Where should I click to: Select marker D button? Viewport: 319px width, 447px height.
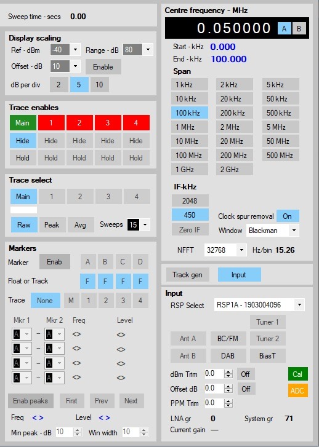click(140, 262)
